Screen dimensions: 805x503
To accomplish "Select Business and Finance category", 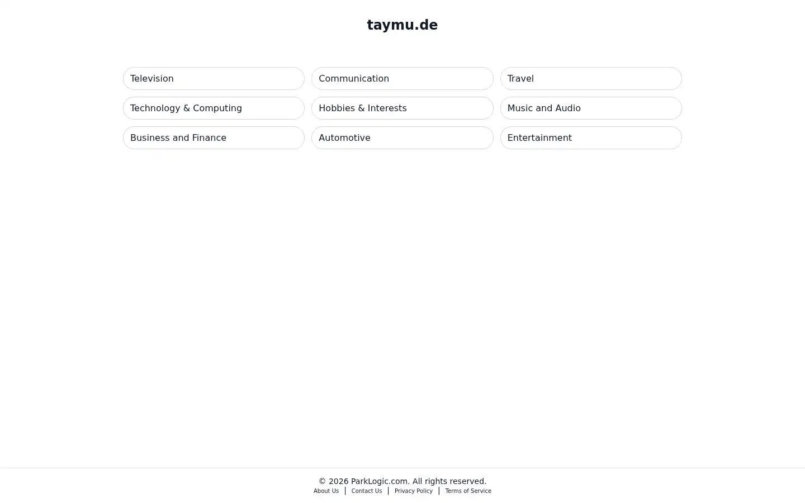I will pos(214,137).
